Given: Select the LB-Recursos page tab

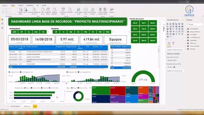Looking at the screenshot, I should click(27, 106).
